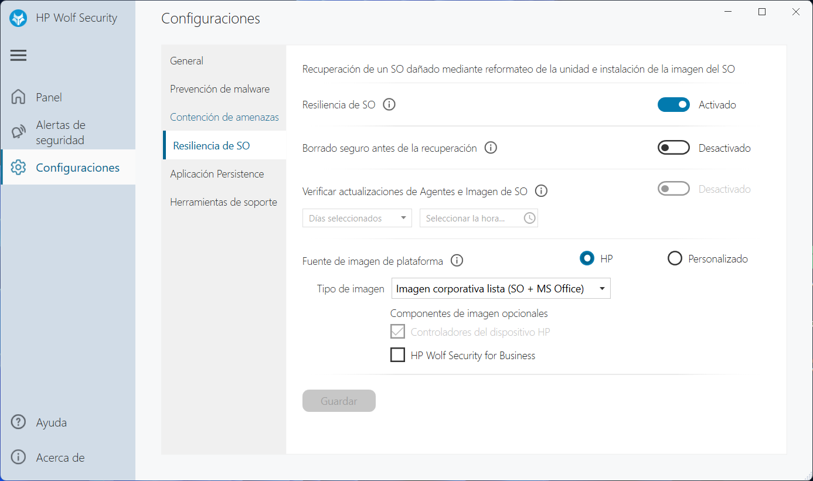
Task: Open Alertas de seguridad in sidebar
Action: (68, 132)
